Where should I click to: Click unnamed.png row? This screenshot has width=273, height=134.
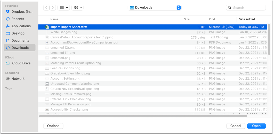(x=153, y=58)
